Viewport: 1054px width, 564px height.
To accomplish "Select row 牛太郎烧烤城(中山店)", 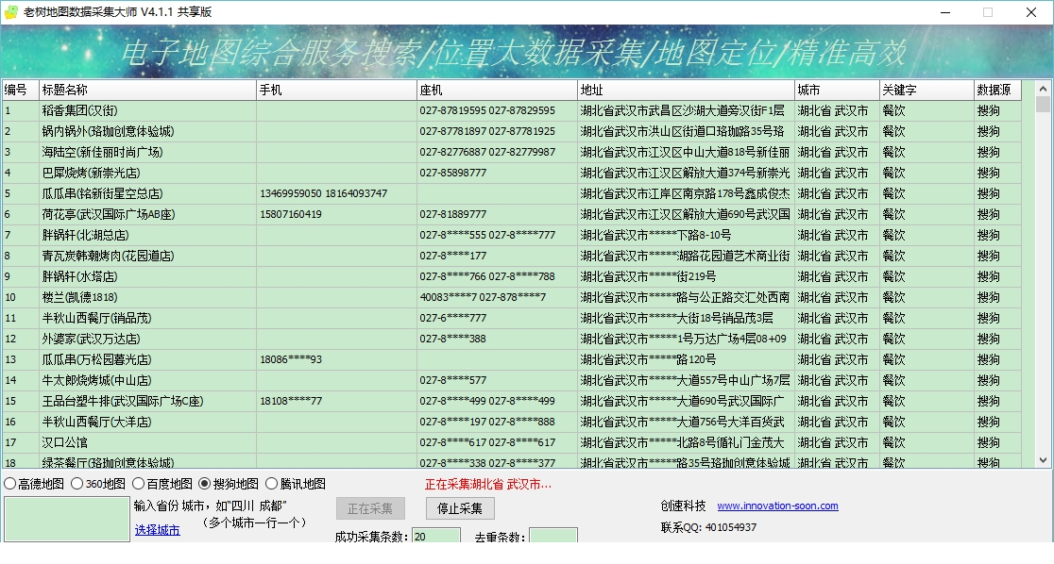I will point(511,381).
